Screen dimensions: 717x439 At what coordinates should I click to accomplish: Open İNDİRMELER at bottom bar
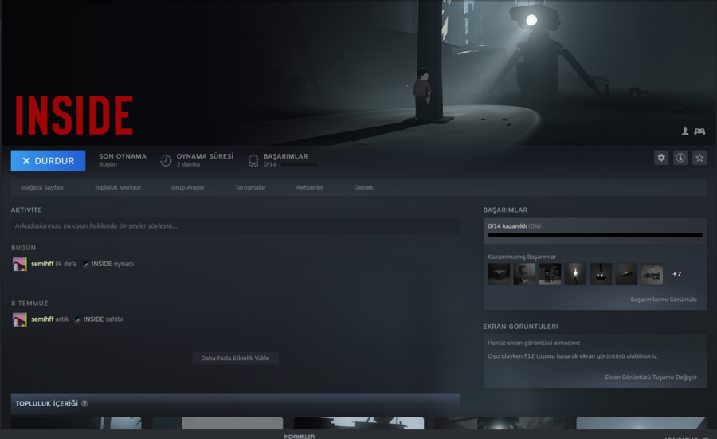299,437
